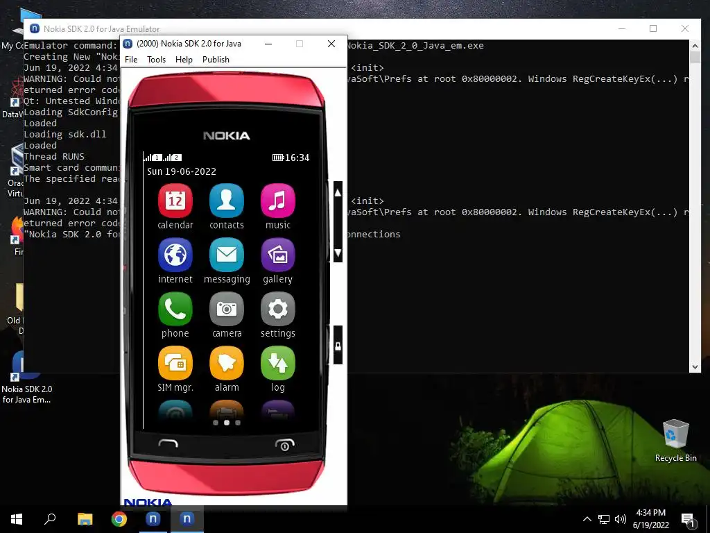Open the calendar app on the phone
Screen dimensions: 710x533
click(175, 201)
